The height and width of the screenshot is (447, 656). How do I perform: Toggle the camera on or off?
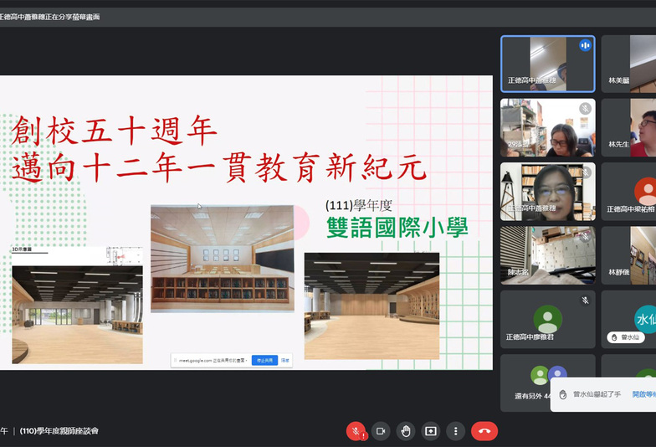(x=380, y=431)
